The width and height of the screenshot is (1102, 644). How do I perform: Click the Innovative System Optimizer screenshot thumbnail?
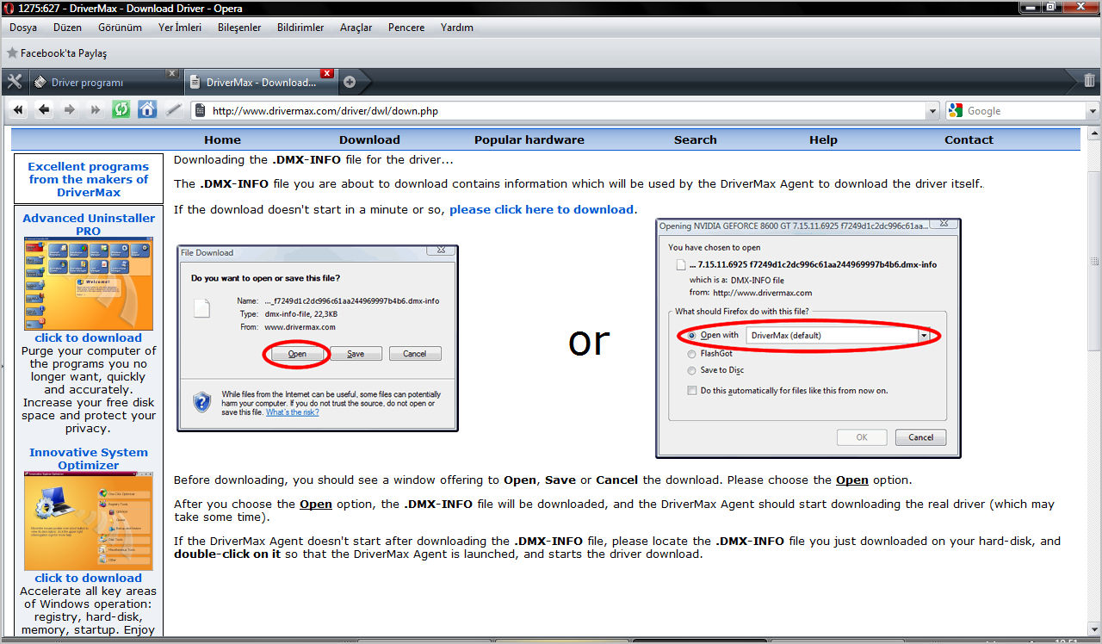(x=89, y=521)
